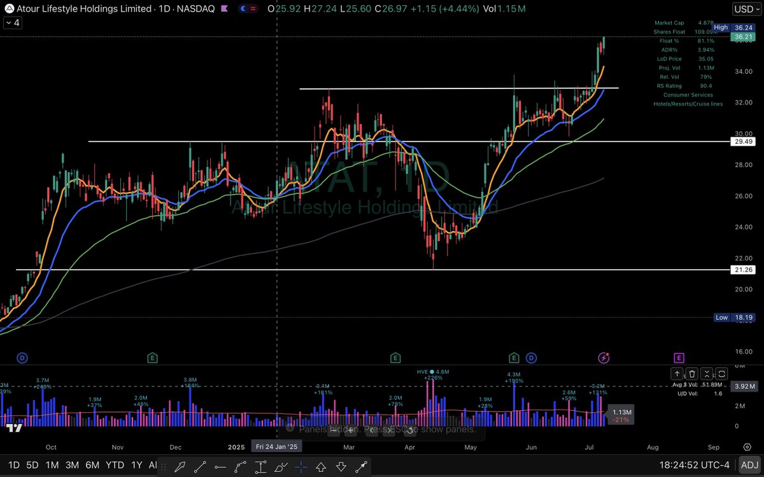Open the timezone menu at 18:24:52 UTC-4
The height and width of the screenshot is (477, 764).
pos(694,465)
